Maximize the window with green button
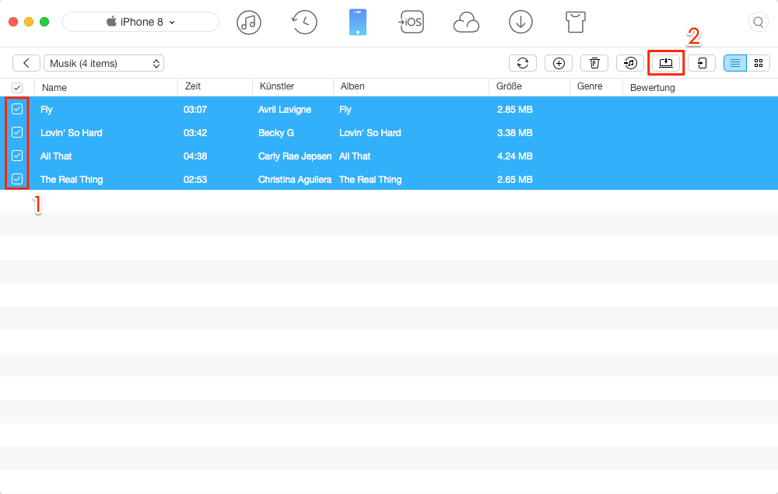The width and height of the screenshot is (778, 494). click(44, 22)
